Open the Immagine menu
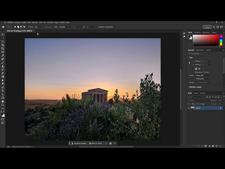Viewport: 225px width, 169px height. (17, 23)
